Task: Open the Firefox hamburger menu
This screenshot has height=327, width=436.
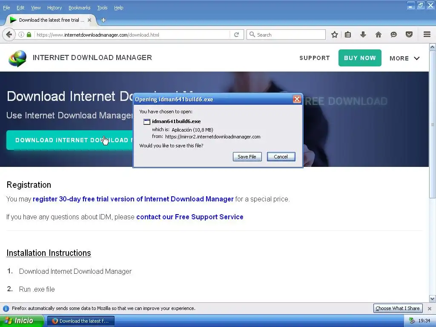Action: 427,34
